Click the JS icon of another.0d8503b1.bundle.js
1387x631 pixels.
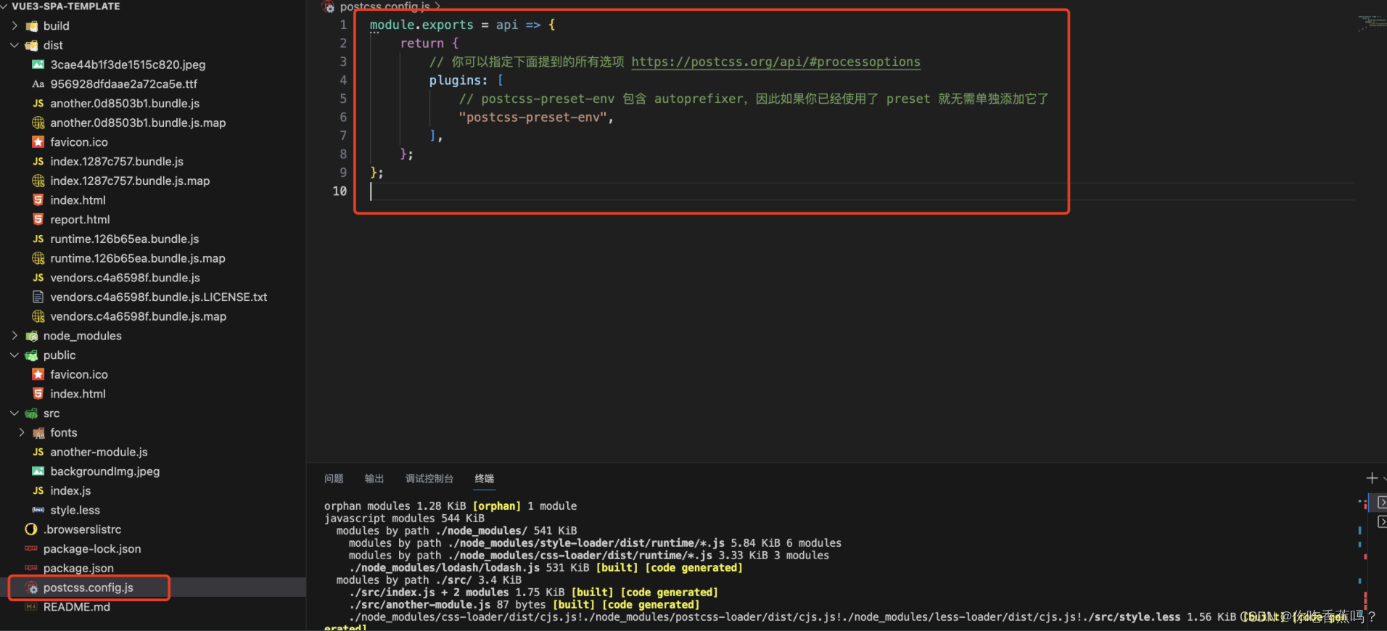pos(38,104)
